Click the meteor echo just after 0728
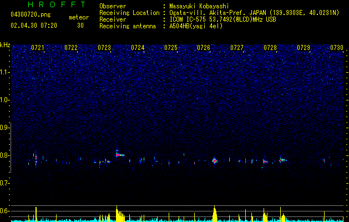349x222 pixels. [283, 160]
